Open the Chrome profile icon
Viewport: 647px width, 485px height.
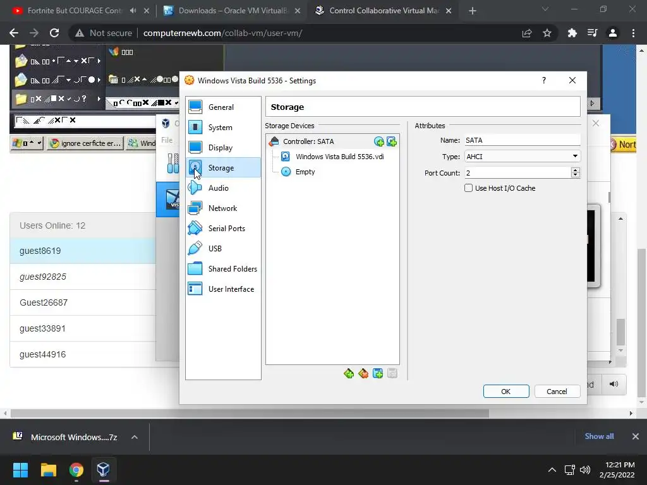click(x=613, y=33)
